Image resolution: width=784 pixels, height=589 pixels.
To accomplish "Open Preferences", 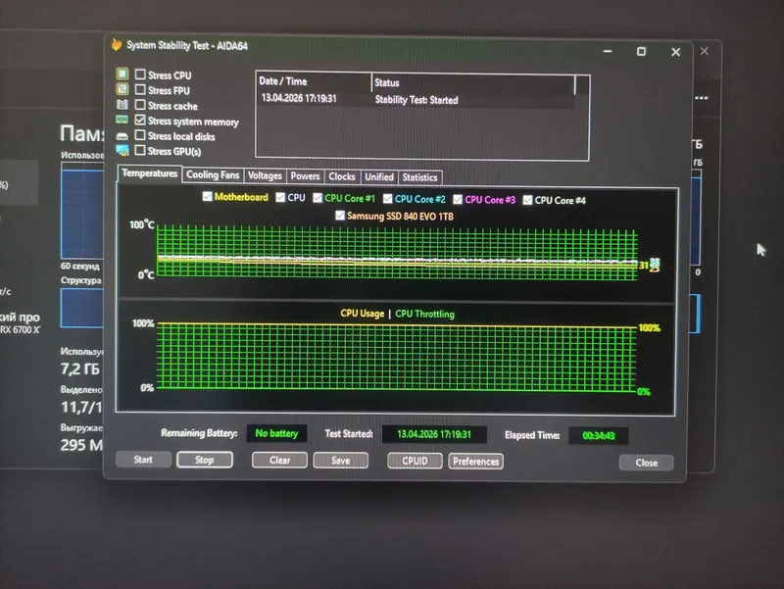I will click(475, 462).
